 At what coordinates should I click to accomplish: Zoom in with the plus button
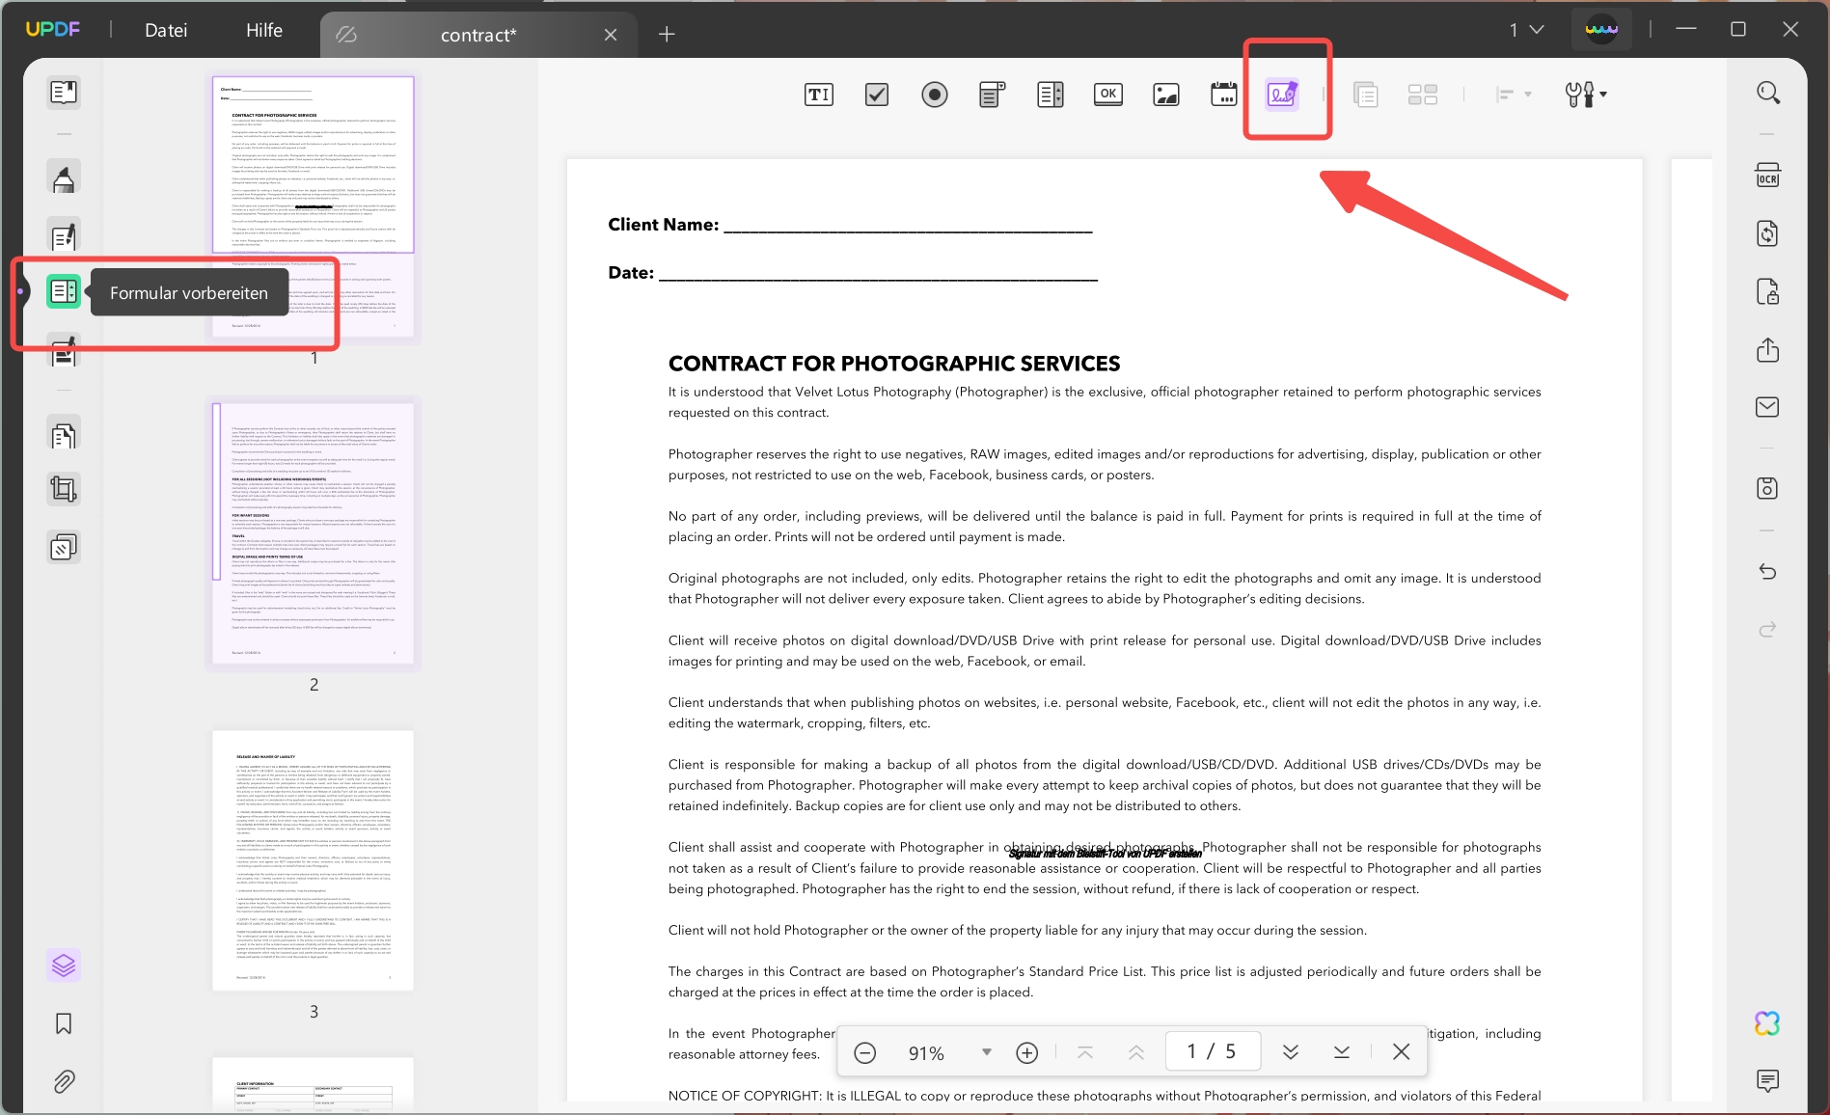pyautogui.click(x=1026, y=1052)
